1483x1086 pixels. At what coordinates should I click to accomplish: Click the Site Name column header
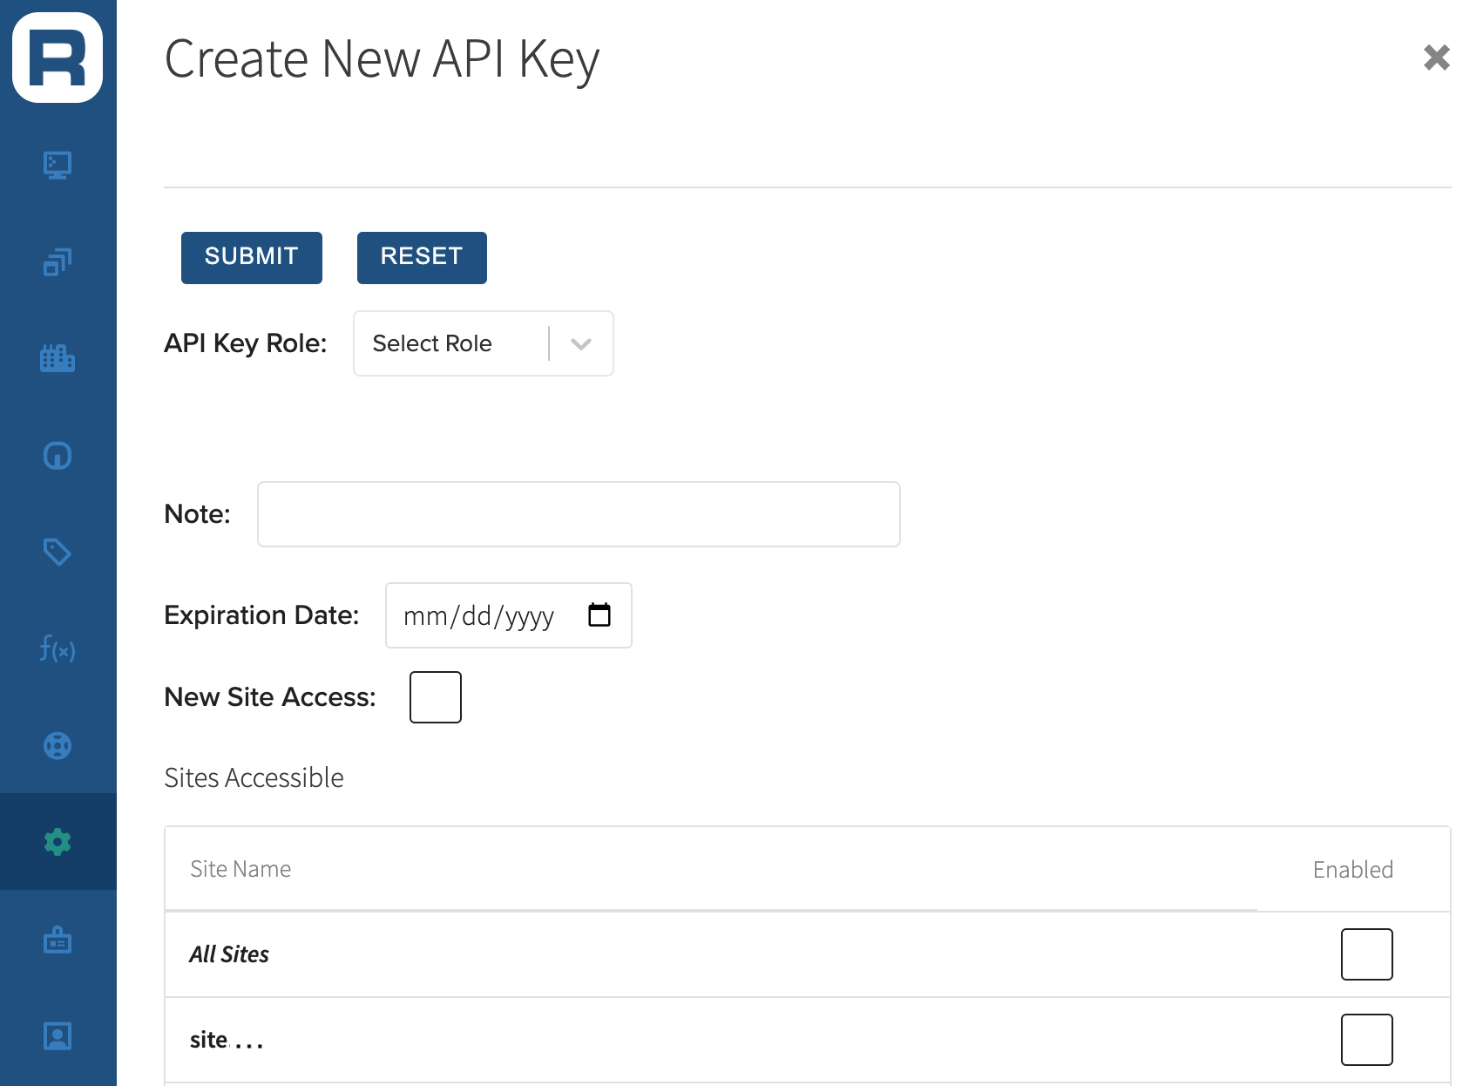point(240,869)
